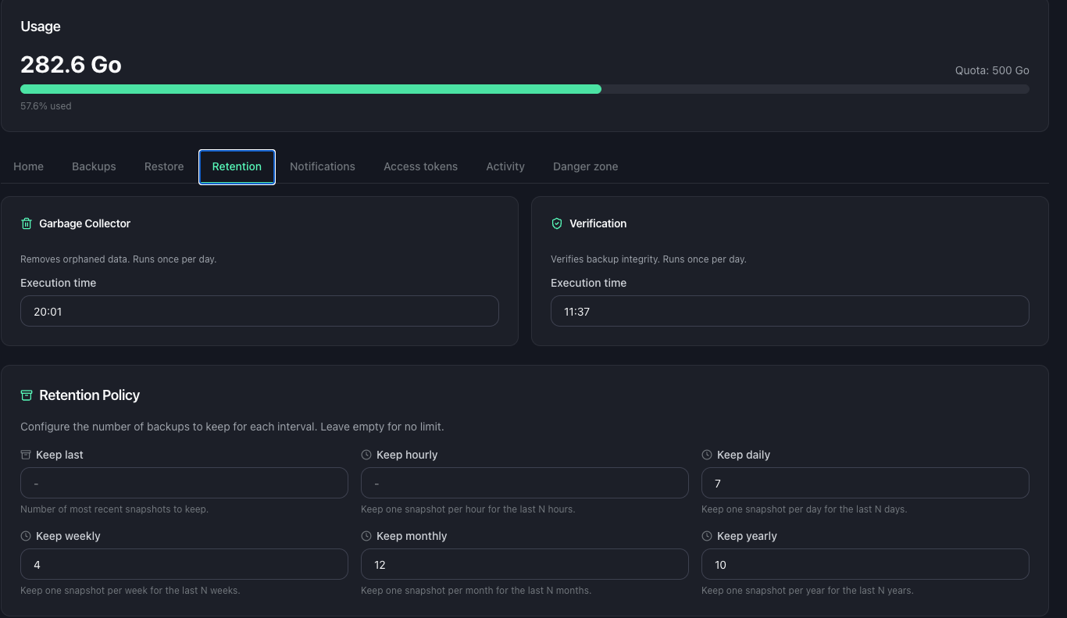1067x618 pixels.
Task: Click the Verification 'Execution time' label
Action: (589, 283)
